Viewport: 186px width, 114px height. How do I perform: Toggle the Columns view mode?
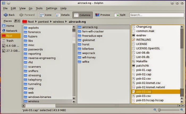click(82, 15)
